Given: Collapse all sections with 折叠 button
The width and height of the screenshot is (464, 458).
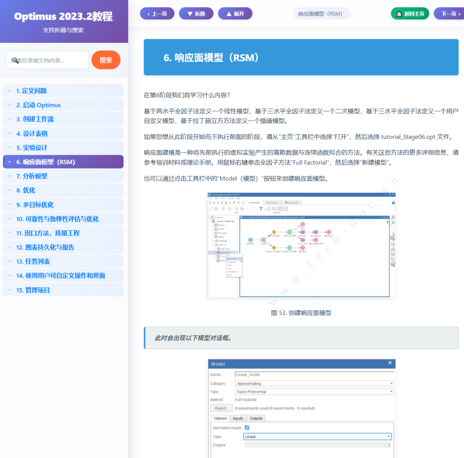Looking at the screenshot, I should click(x=196, y=14).
